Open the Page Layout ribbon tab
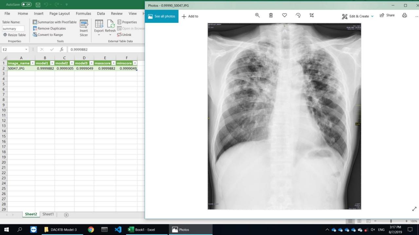The image size is (419, 235). click(60, 13)
